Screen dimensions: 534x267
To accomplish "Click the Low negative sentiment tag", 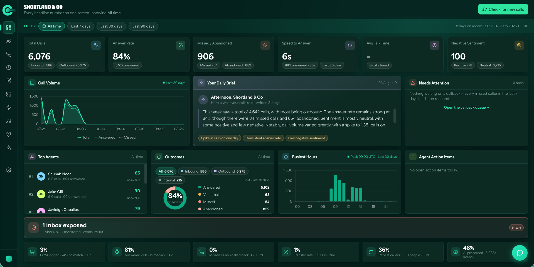I will tap(306, 138).
